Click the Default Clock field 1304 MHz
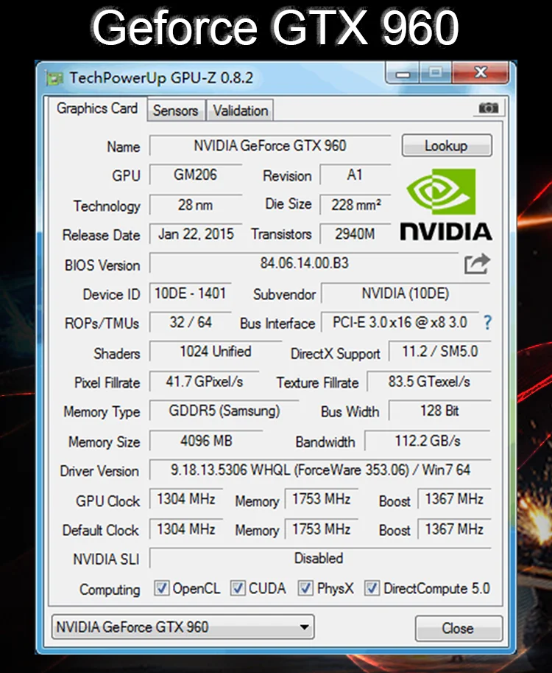Image resolution: width=552 pixels, height=673 pixels. [x=186, y=529]
